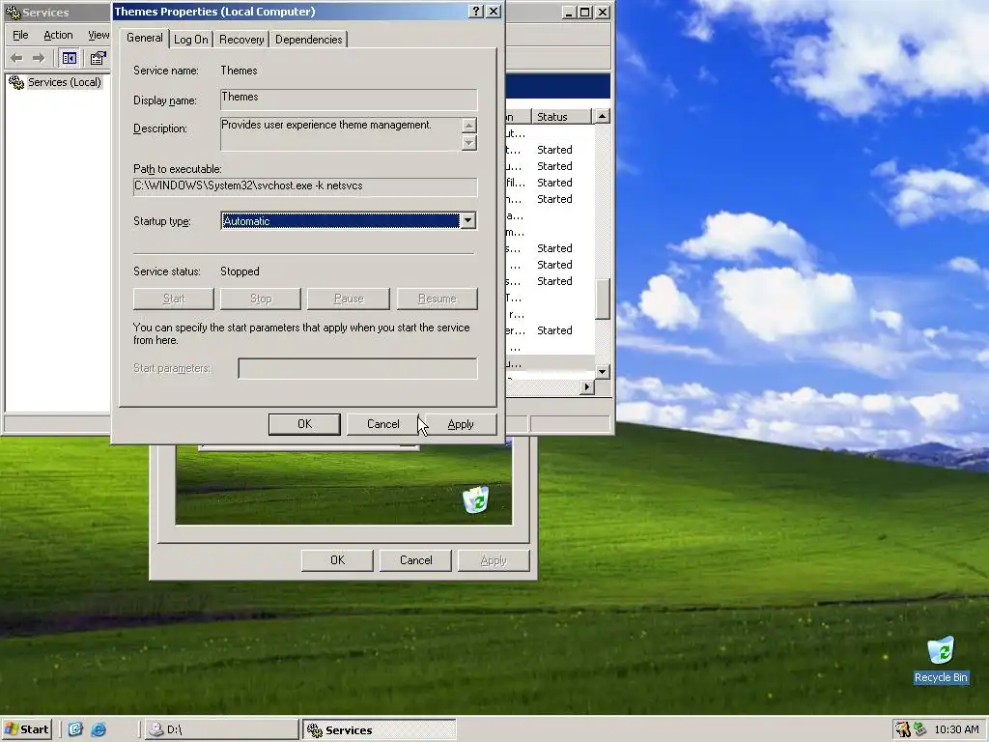Click into the Display name field

349,100
